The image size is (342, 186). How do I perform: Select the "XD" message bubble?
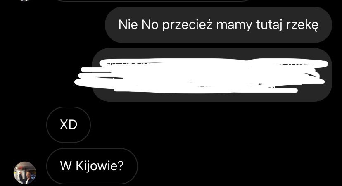[69, 125]
